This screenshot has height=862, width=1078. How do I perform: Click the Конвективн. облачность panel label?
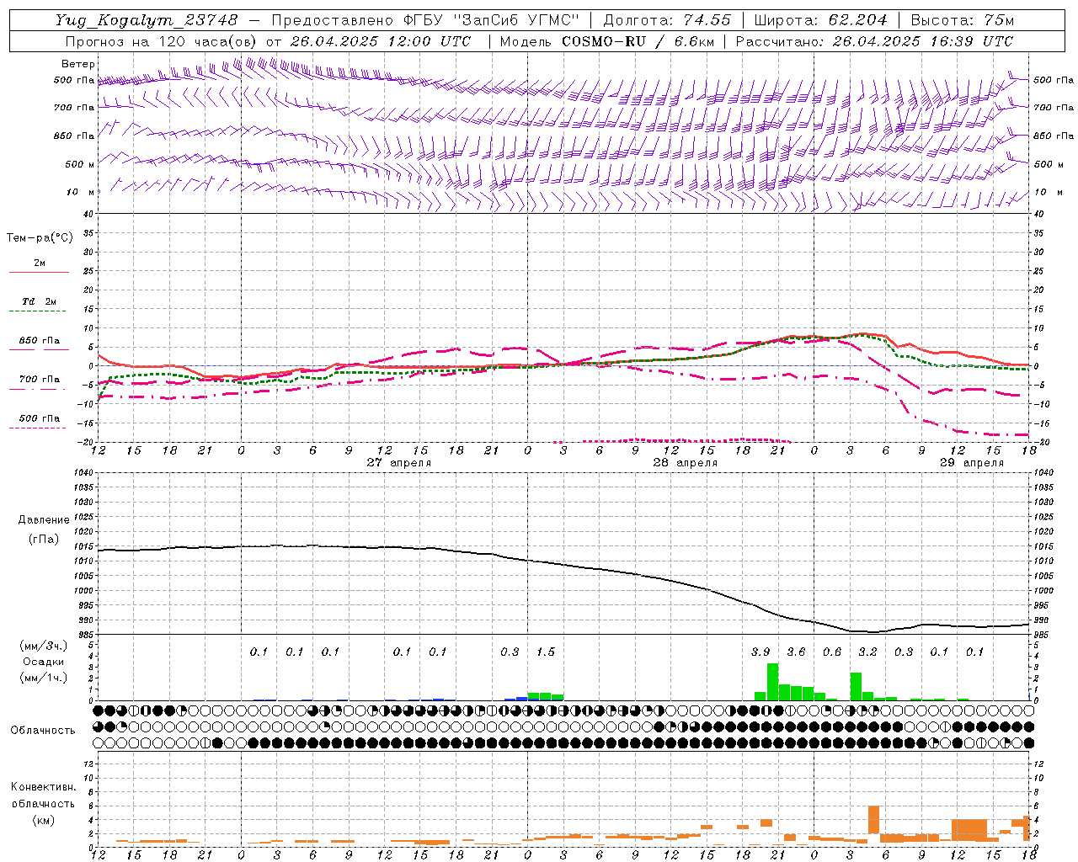coord(43,803)
